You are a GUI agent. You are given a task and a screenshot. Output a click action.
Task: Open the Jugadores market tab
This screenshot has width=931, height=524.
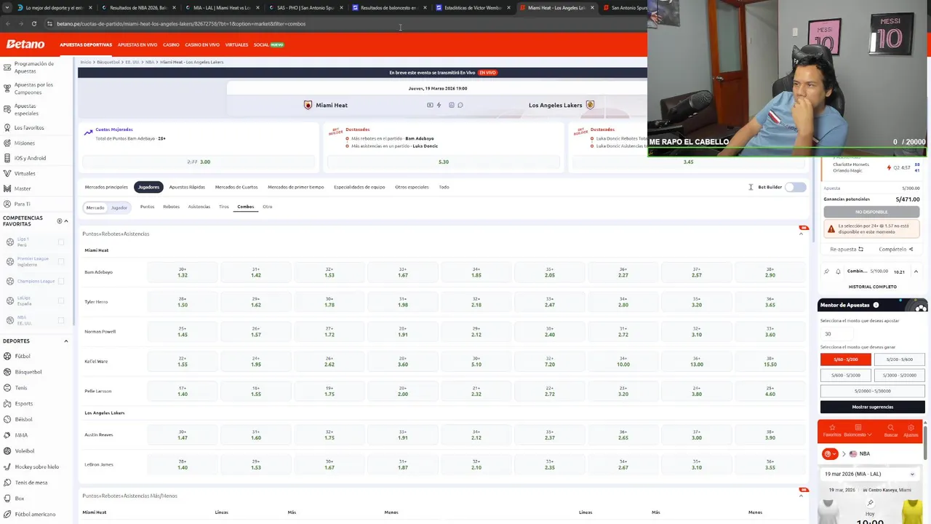(148, 187)
